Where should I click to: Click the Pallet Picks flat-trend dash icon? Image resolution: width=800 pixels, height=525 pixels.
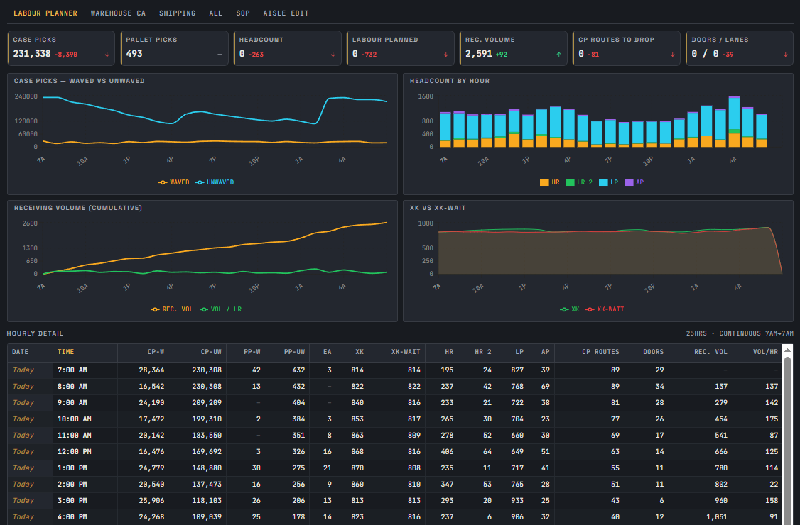click(220, 55)
